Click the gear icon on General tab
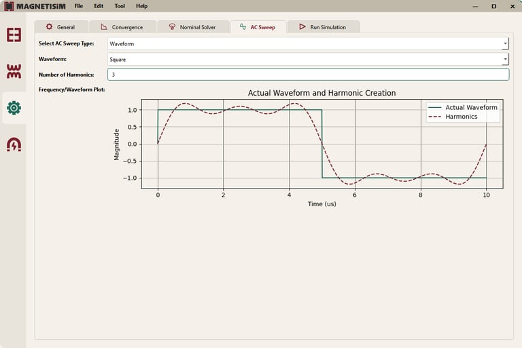 pos(49,26)
